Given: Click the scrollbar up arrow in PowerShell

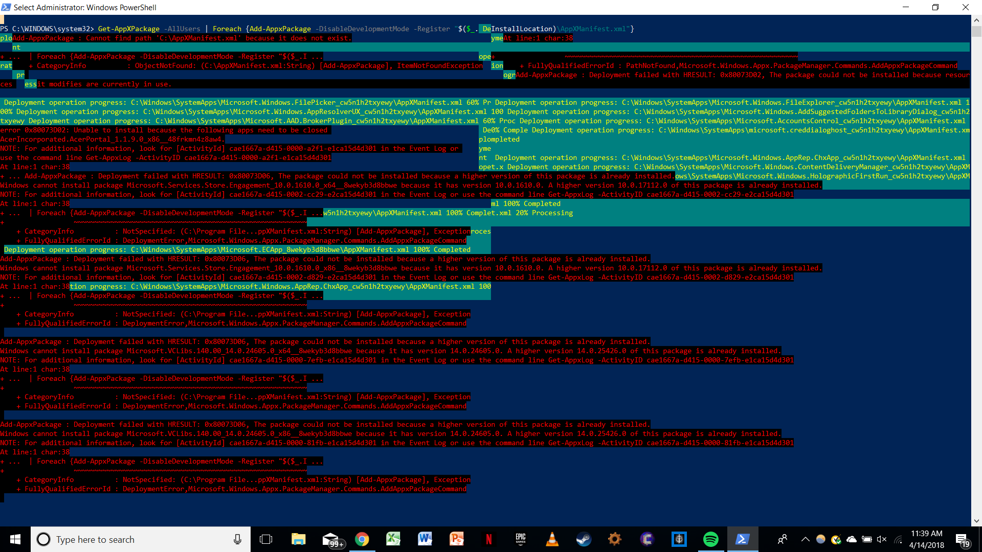Looking at the screenshot, I should coord(976,20).
